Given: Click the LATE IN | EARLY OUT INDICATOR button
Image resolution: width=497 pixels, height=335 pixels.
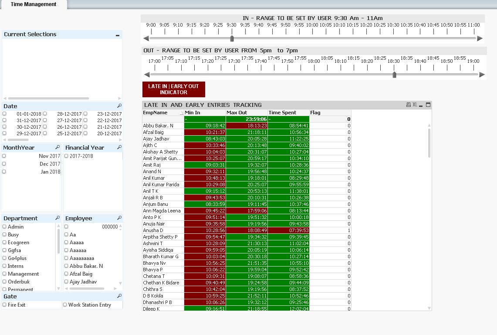Looking at the screenshot, I should [173, 89].
